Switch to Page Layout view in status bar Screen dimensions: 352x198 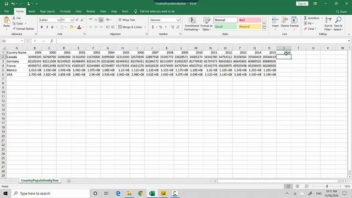(298, 186)
